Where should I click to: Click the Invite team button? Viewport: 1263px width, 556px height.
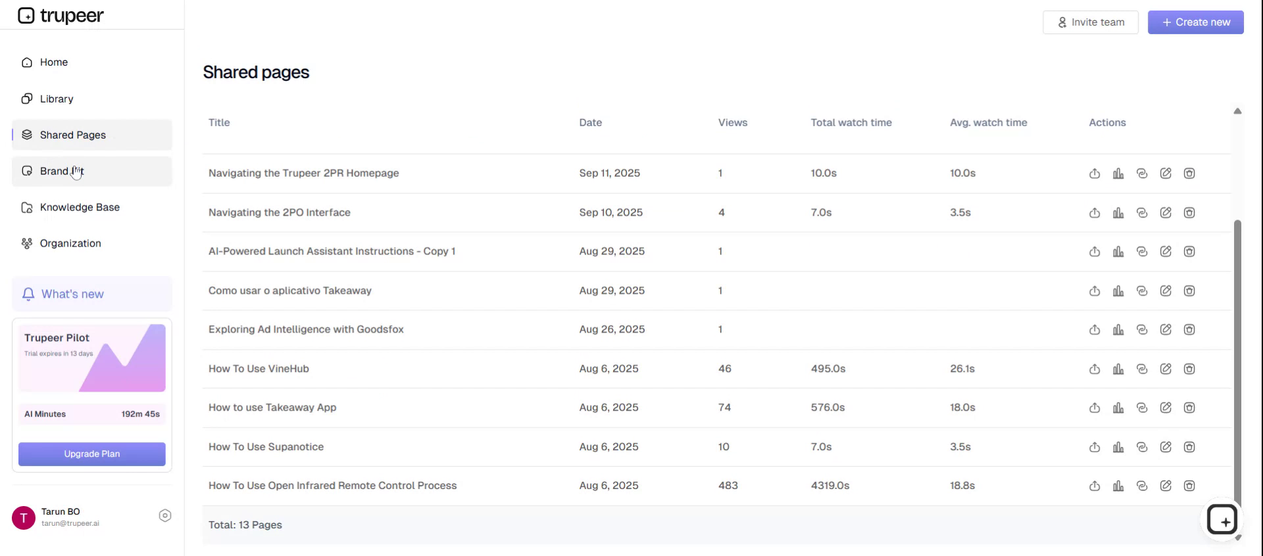(x=1091, y=22)
